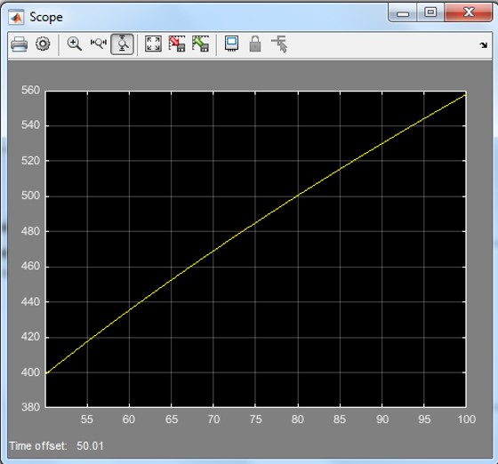498x464 pixels.
Task: Open the signal selector icon
Action: 279,44
